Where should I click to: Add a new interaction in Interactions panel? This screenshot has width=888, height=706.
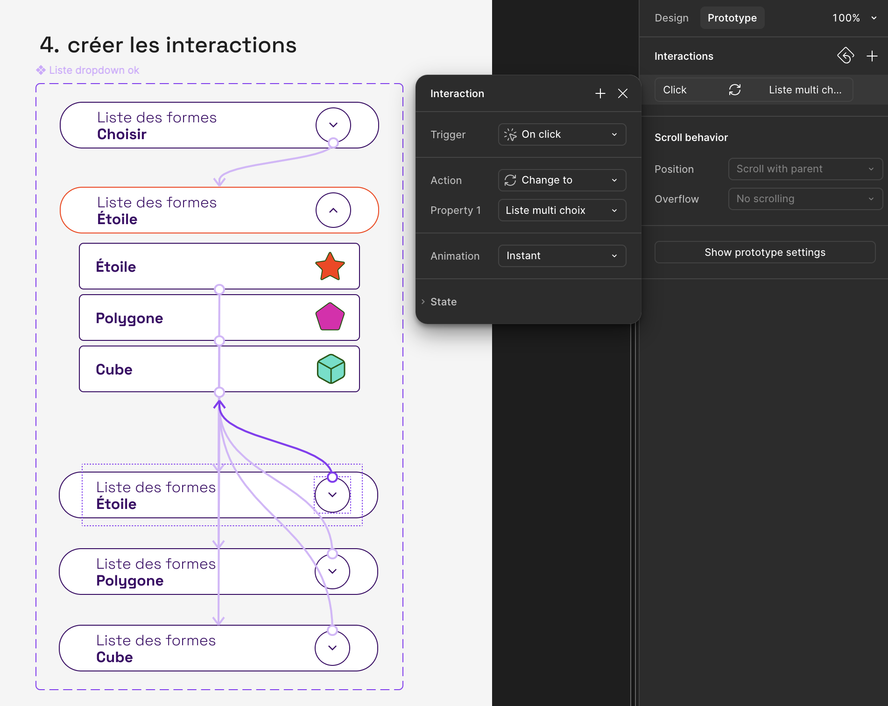point(872,56)
